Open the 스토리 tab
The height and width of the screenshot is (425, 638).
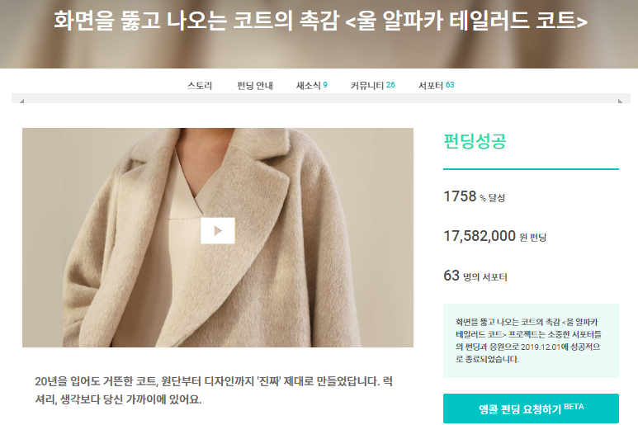(x=200, y=85)
